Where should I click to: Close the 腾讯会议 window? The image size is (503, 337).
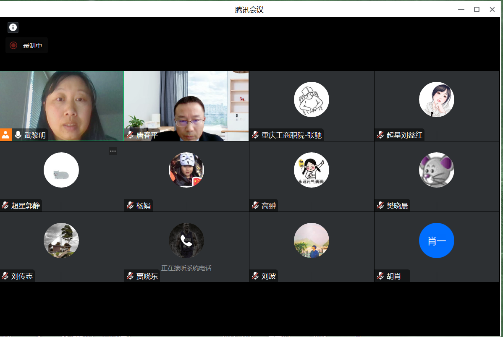(493, 10)
